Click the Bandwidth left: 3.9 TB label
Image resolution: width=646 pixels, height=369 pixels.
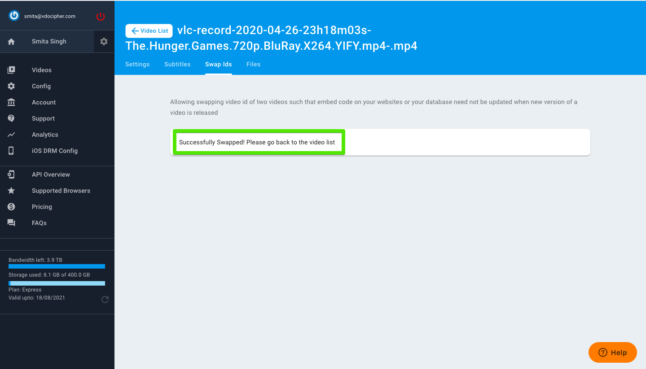click(x=35, y=260)
